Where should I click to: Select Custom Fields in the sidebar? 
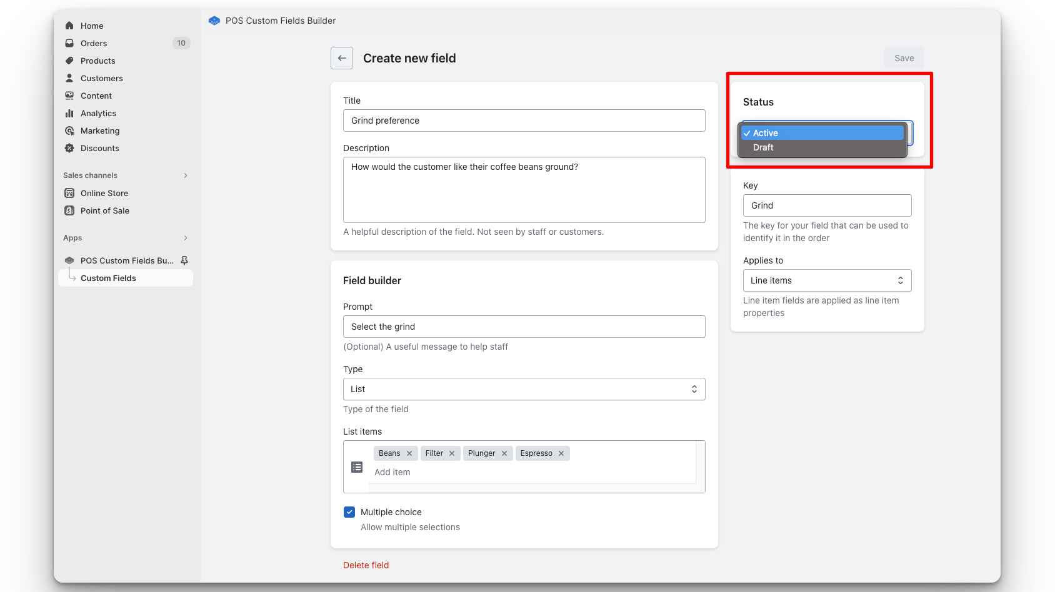pyautogui.click(x=109, y=278)
